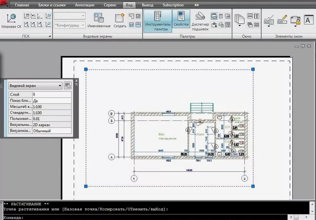
Task: Click the Стандартный масштаб value 1:100
Action: point(52,113)
